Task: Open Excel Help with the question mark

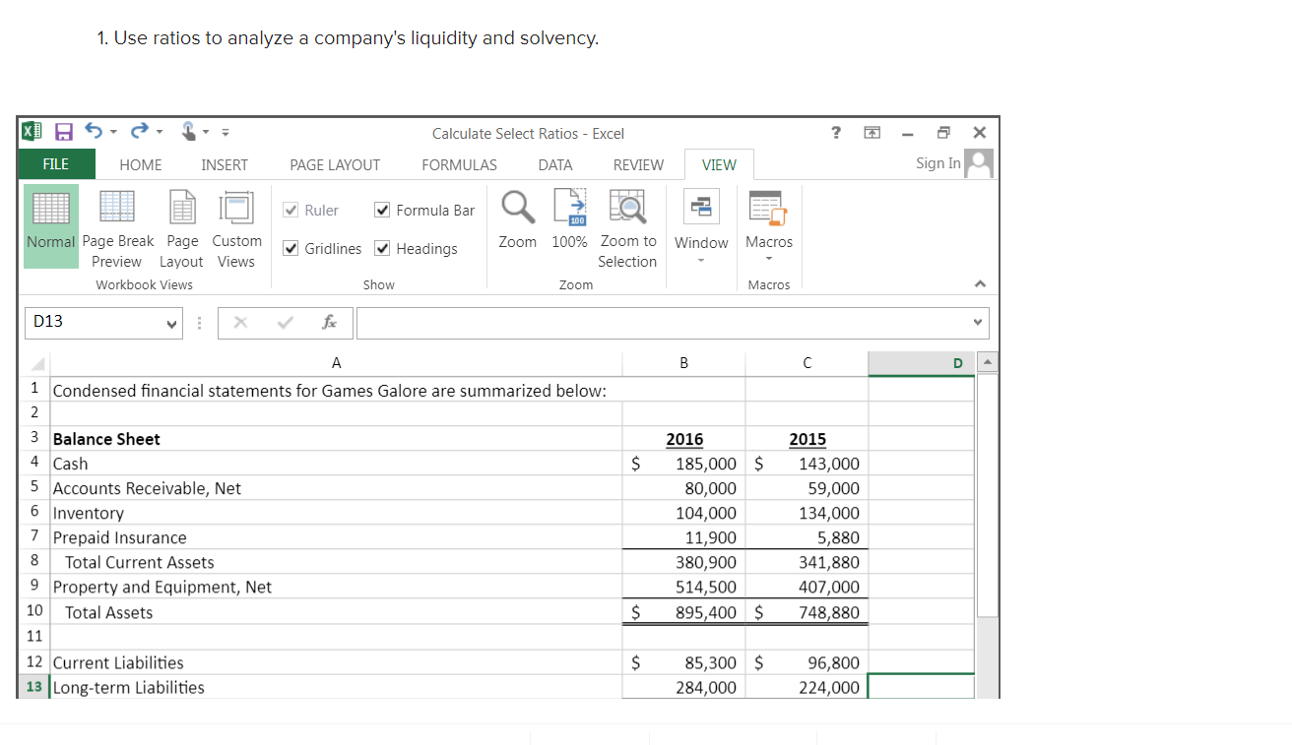Action: point(837,133)
